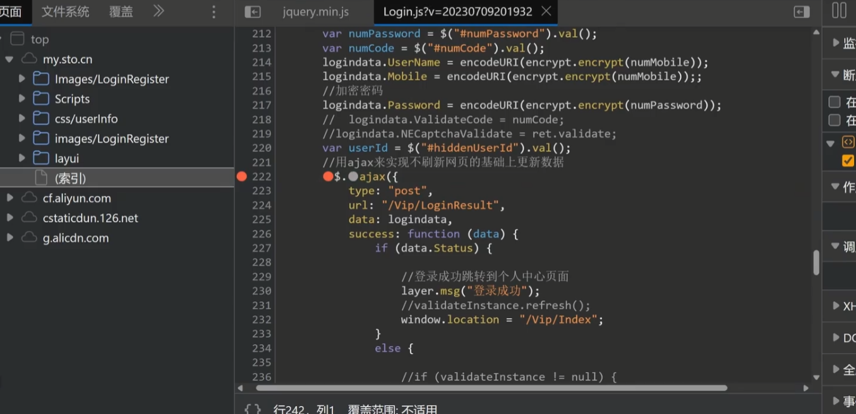Click the status text 行242, 列1
Image resolution: width=856 pixels, height=414 pixels.
pyautogui.click(x=304, y=409)
